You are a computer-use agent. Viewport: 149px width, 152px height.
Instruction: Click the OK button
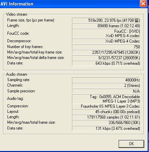click(x=131, y=144)
